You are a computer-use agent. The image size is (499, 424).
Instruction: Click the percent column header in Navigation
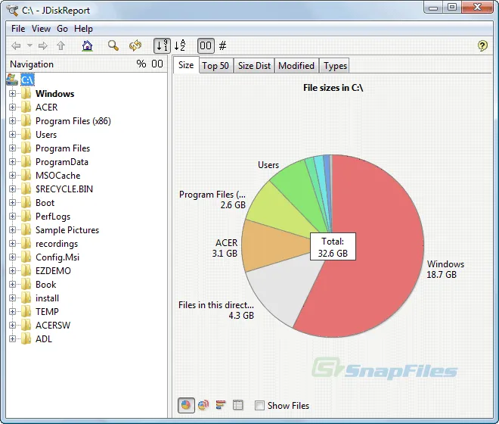[141, 64]
